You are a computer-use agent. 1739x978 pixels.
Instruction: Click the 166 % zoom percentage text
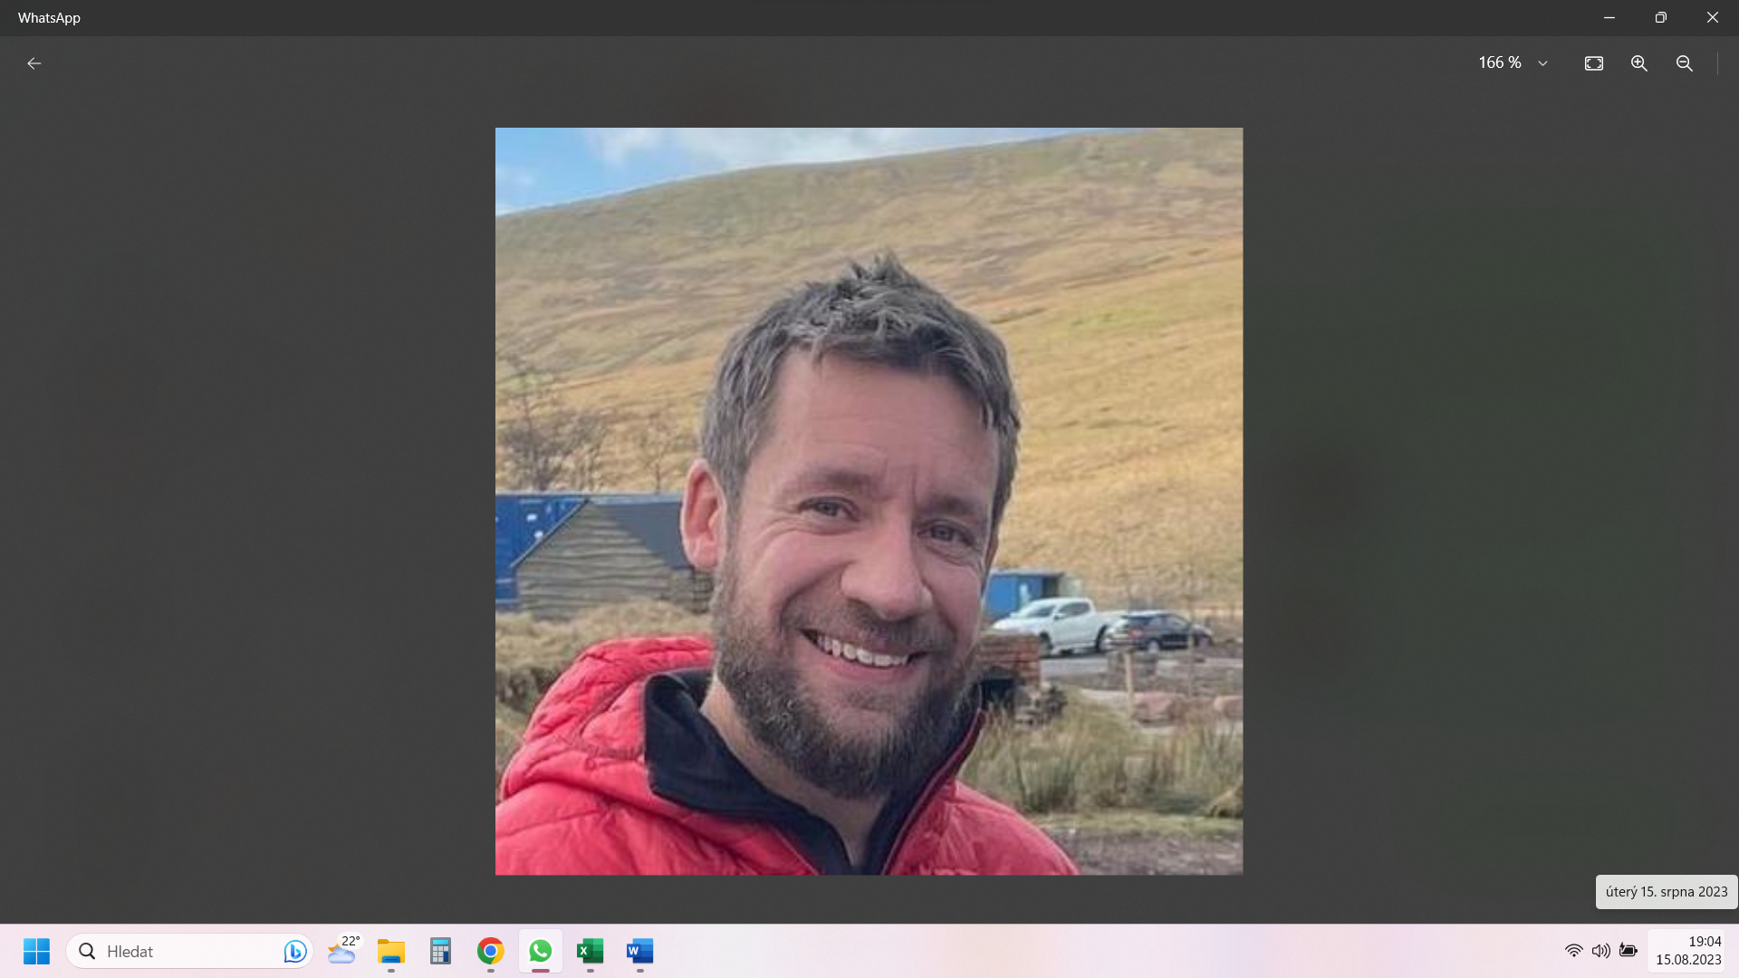coord(1499,63)
